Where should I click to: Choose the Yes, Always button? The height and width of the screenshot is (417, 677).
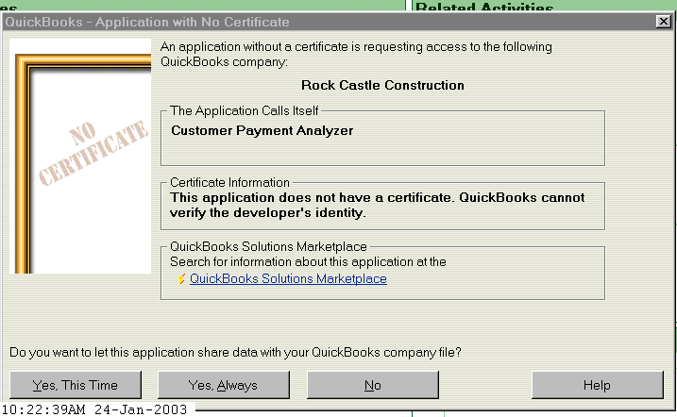tap(224, 385)
